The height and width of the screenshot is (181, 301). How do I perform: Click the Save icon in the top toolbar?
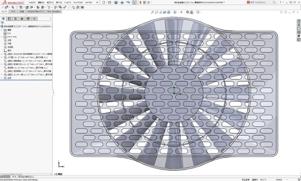(116, 2)
